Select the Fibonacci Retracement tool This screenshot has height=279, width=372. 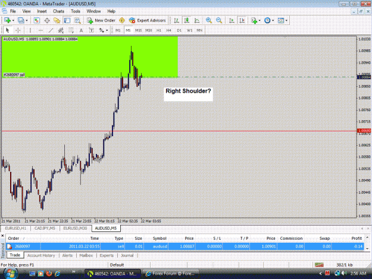click(71, 30)
